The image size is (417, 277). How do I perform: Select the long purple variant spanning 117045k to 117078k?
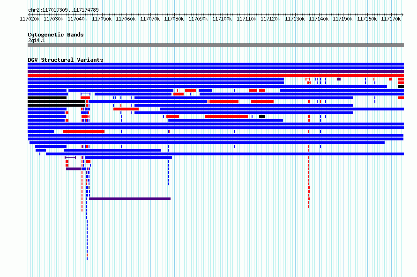tap(130, 199)
